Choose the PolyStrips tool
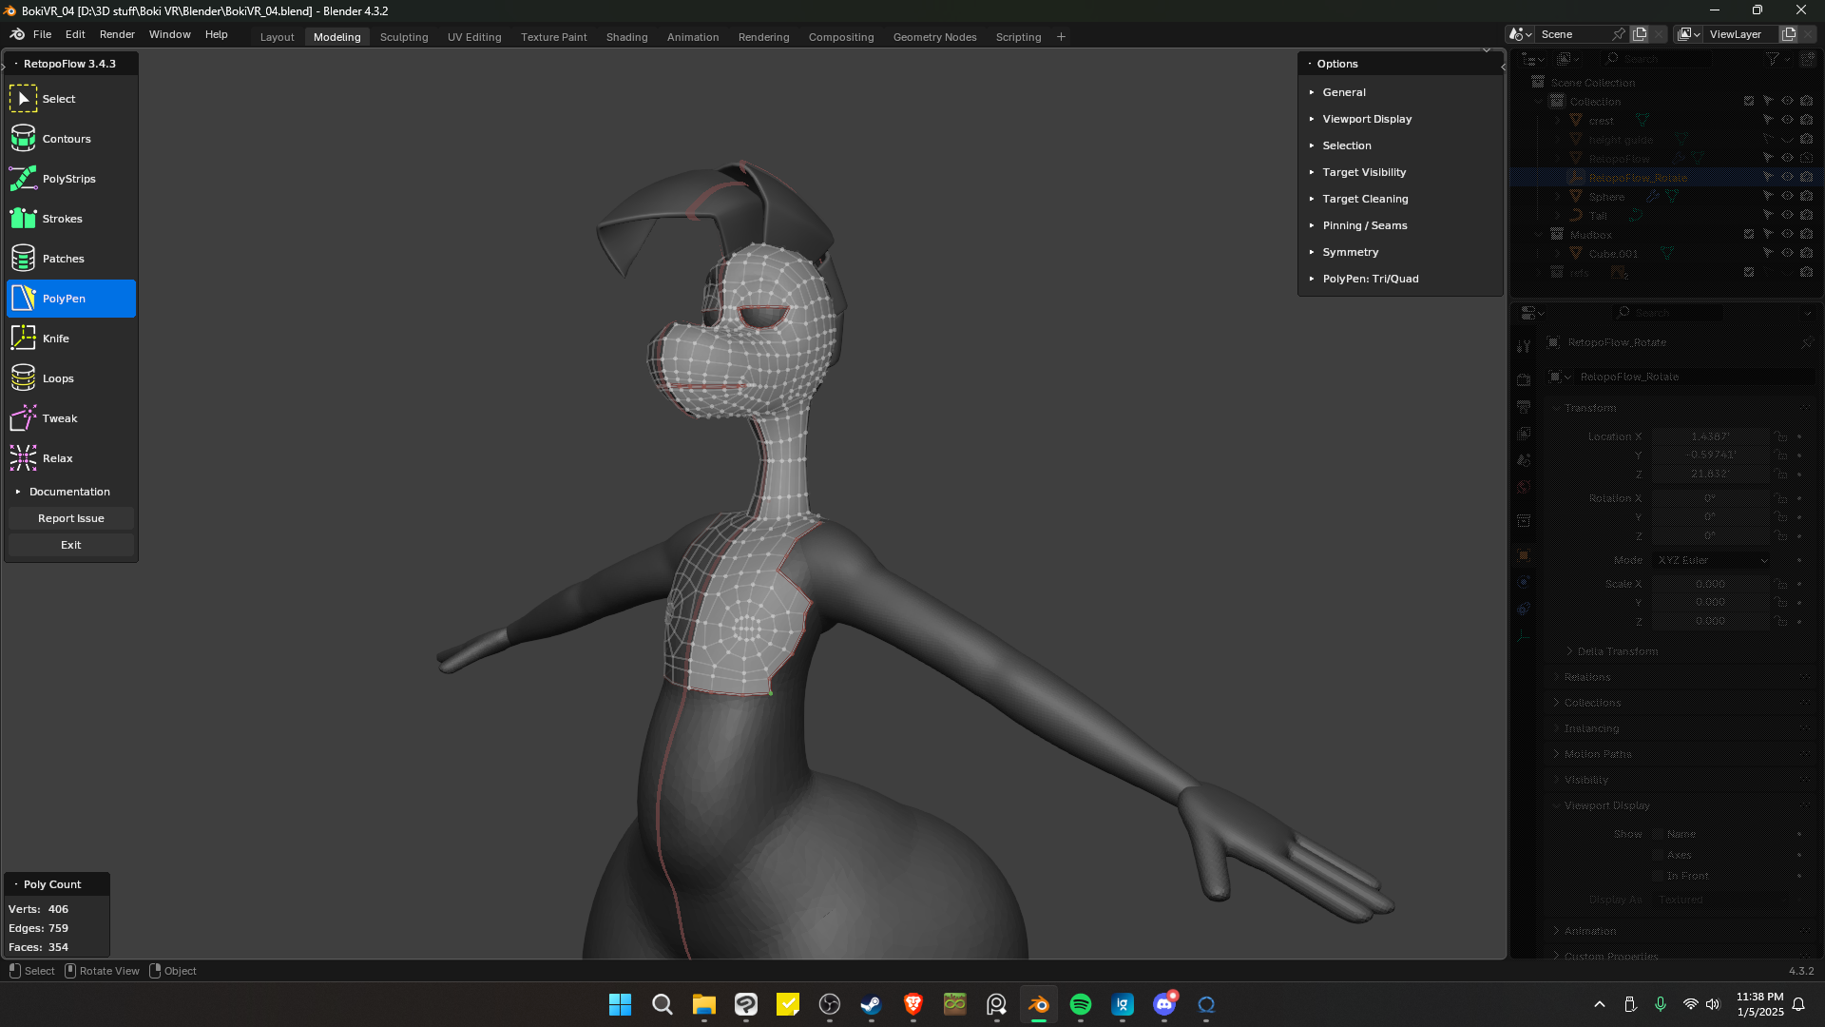This screenshot has width=1825, height=1027. pyautogui.click(x=71, y=179)
